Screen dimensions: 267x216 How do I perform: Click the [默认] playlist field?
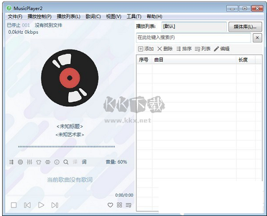point(194,27)
